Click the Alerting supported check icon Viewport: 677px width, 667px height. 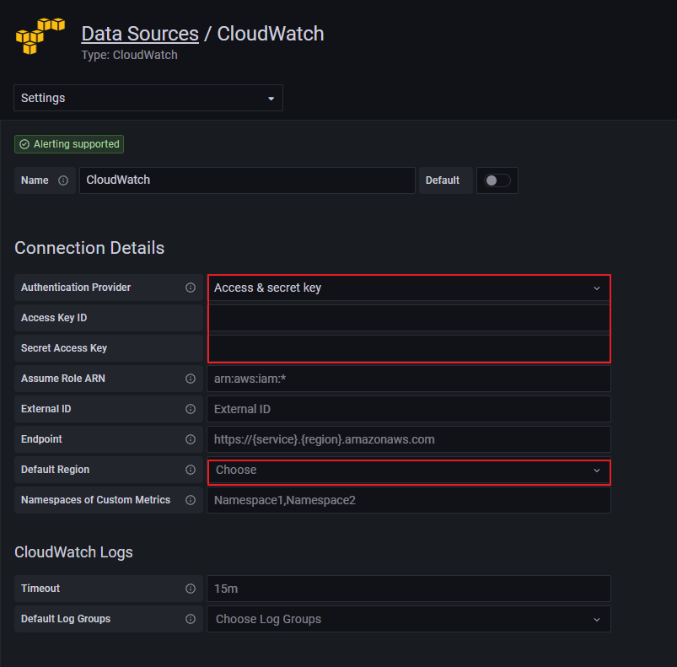coord(24,144)
